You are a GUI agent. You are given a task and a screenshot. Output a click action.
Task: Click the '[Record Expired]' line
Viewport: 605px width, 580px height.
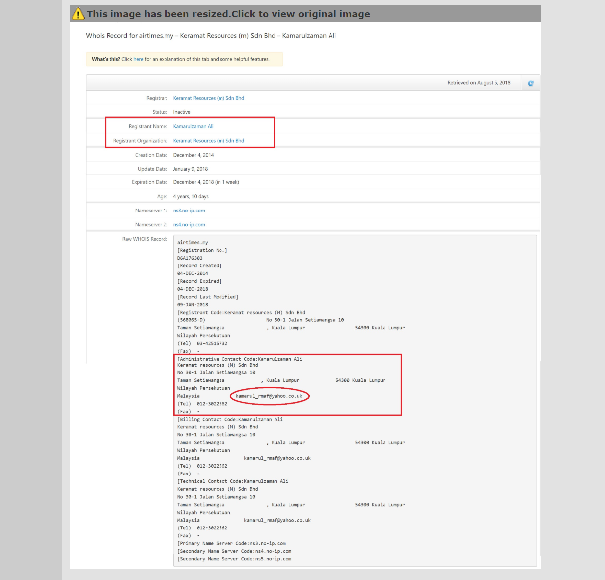point(200,281)
